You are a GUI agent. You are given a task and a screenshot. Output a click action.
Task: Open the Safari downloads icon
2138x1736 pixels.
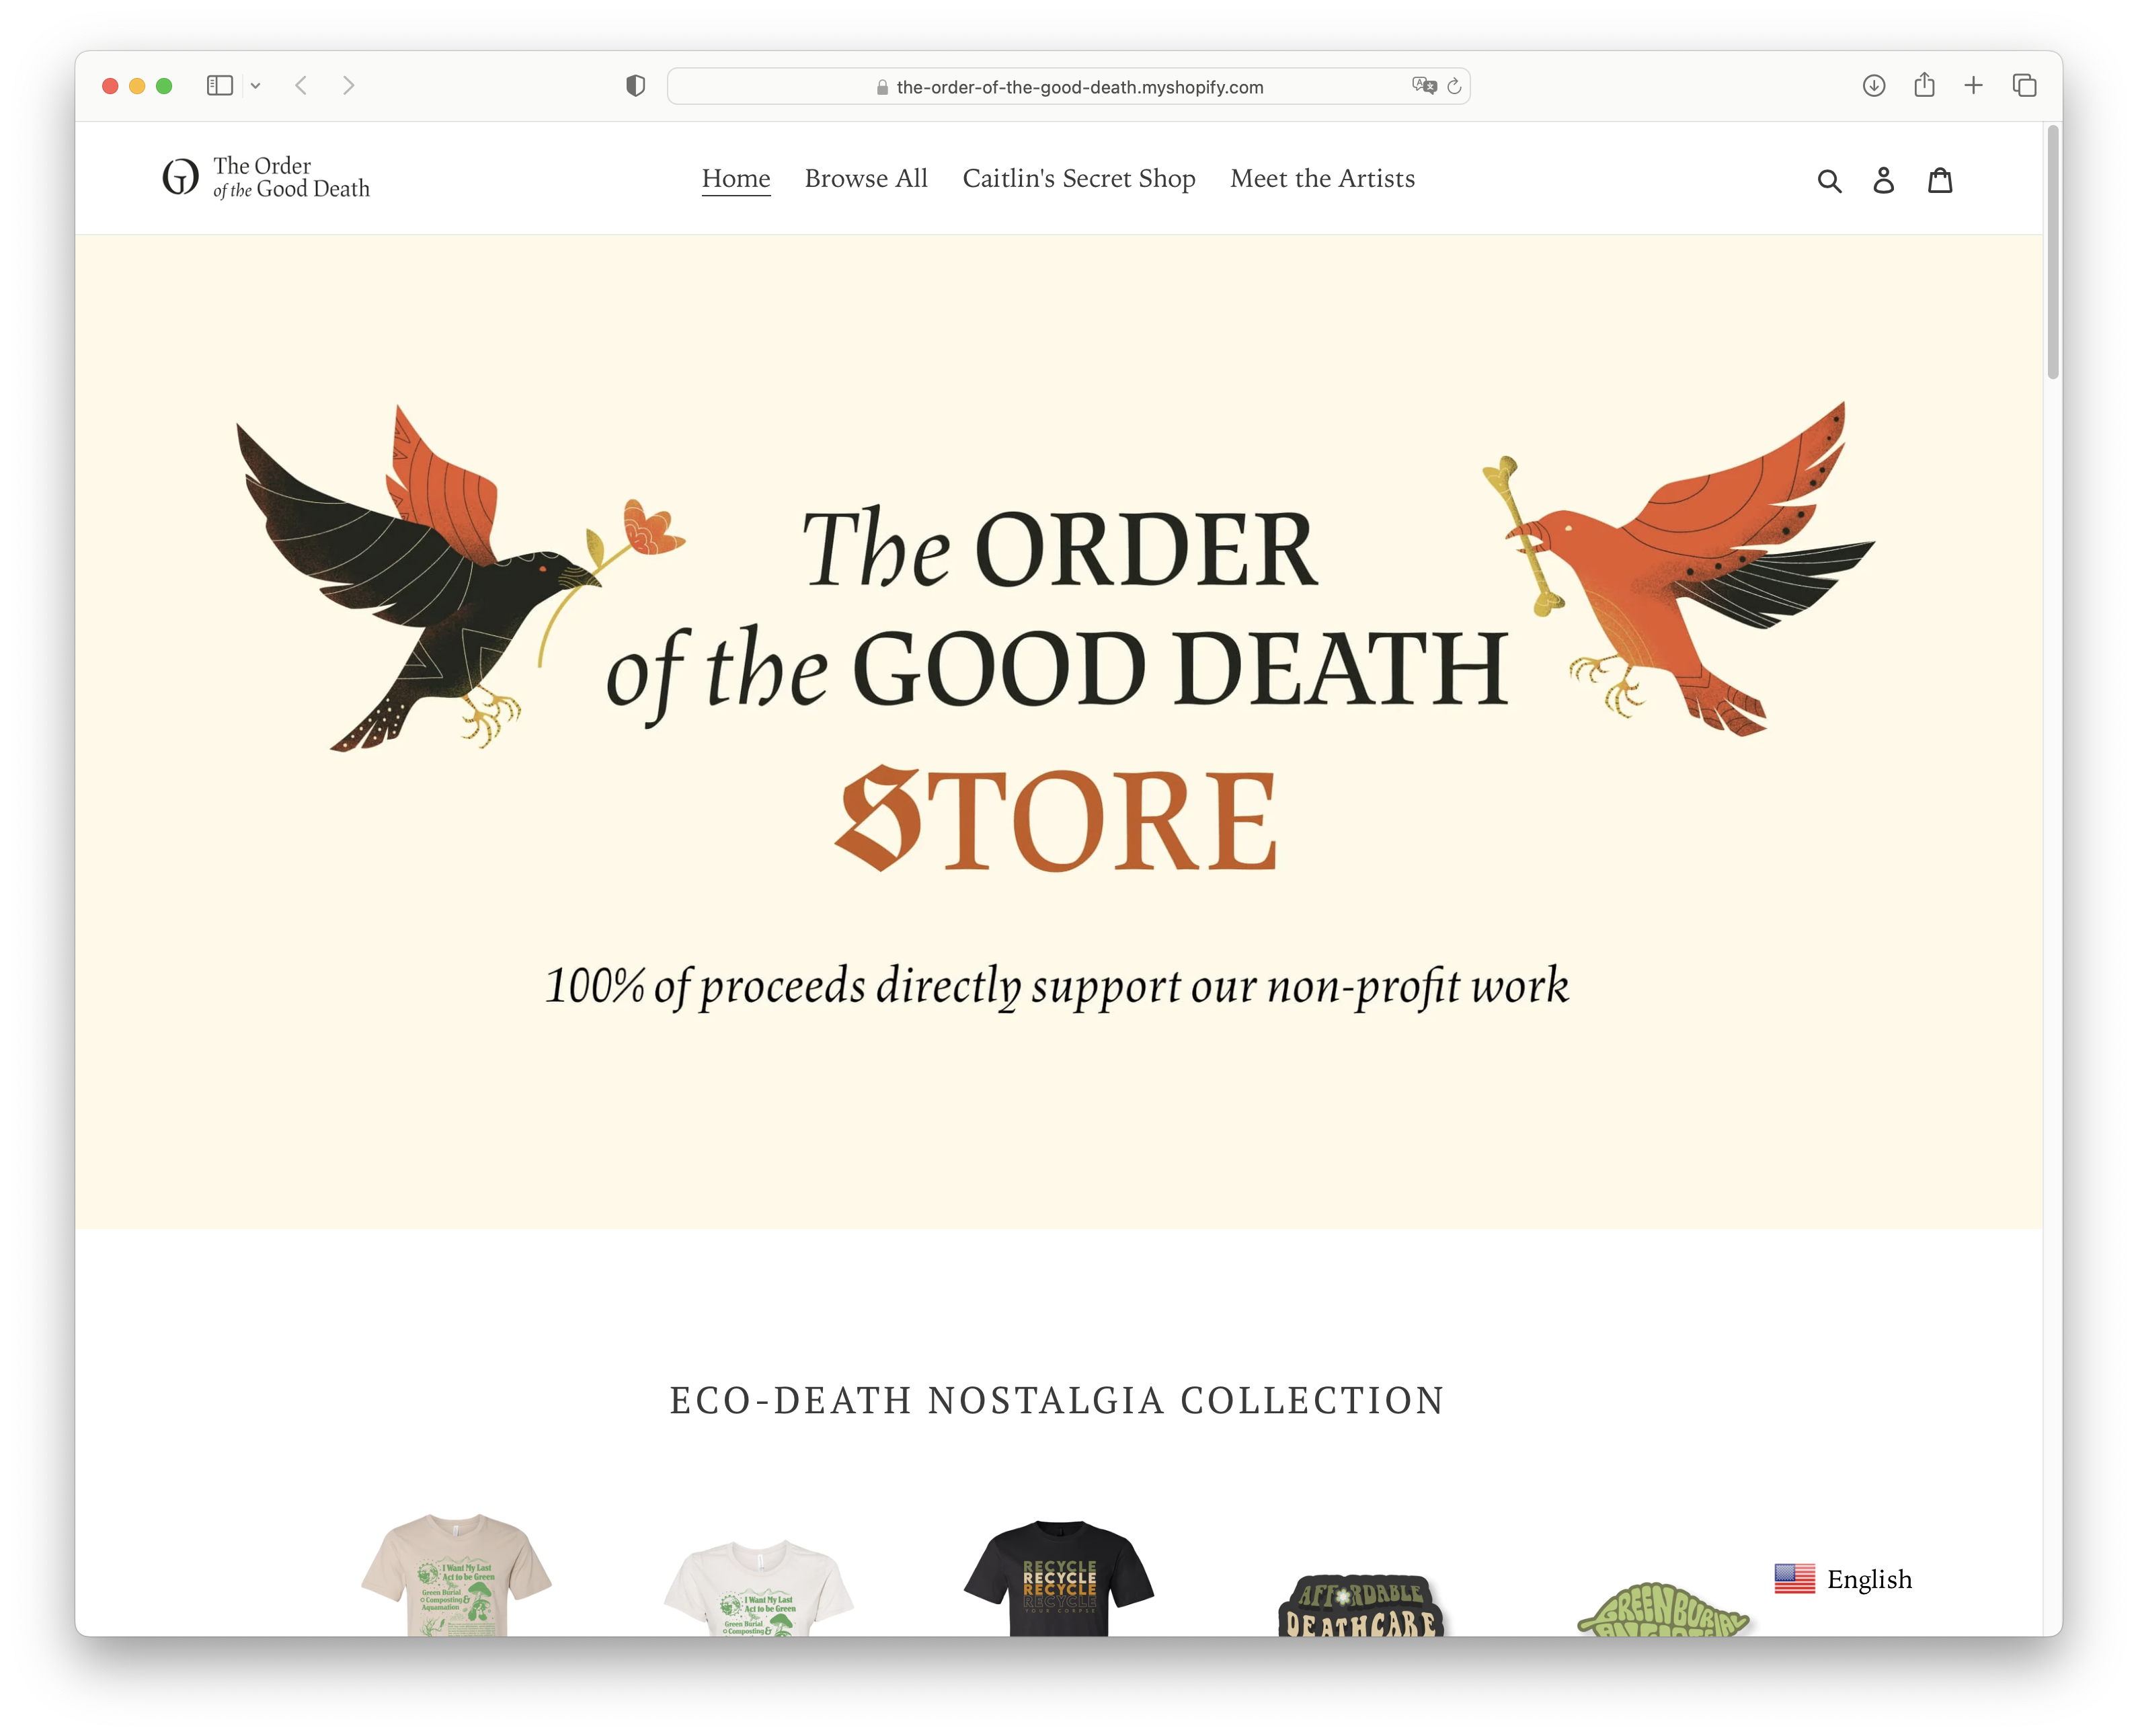(x=1873, y=86)
